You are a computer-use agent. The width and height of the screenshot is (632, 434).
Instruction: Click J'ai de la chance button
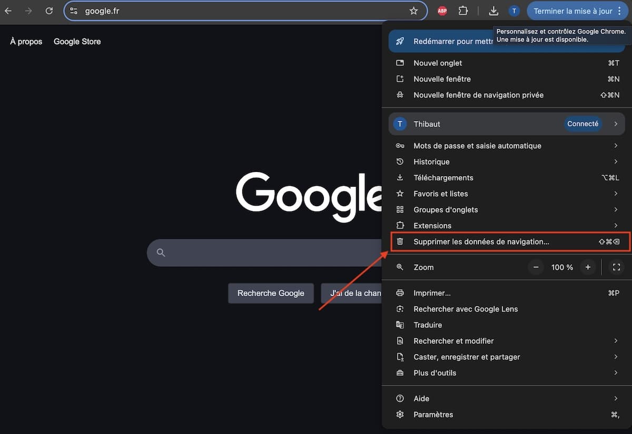click(351, 293)
